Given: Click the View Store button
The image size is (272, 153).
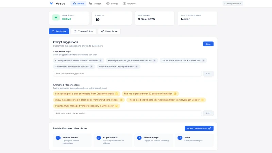Looking at the screenshot, I should click(109, 31).
